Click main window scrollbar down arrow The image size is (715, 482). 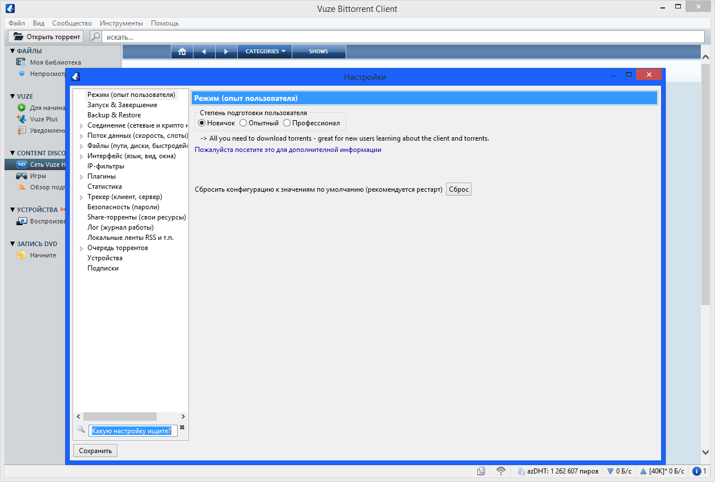point(706,452)
